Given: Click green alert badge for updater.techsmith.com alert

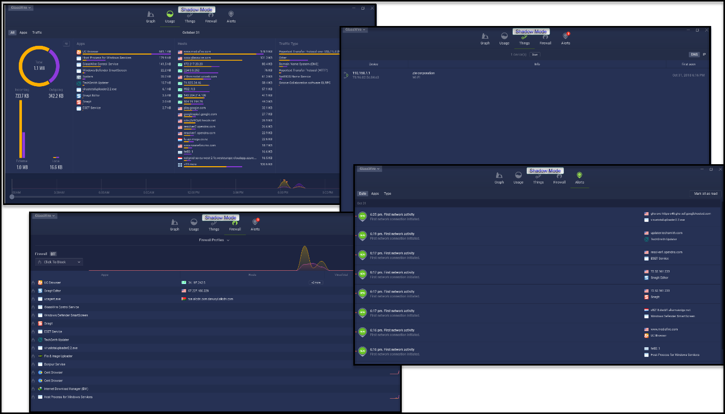Looking at the screenshot, I should click(362, 236).
